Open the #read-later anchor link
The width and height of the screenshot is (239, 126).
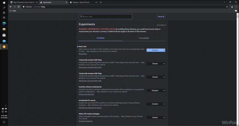coord(83,54)
